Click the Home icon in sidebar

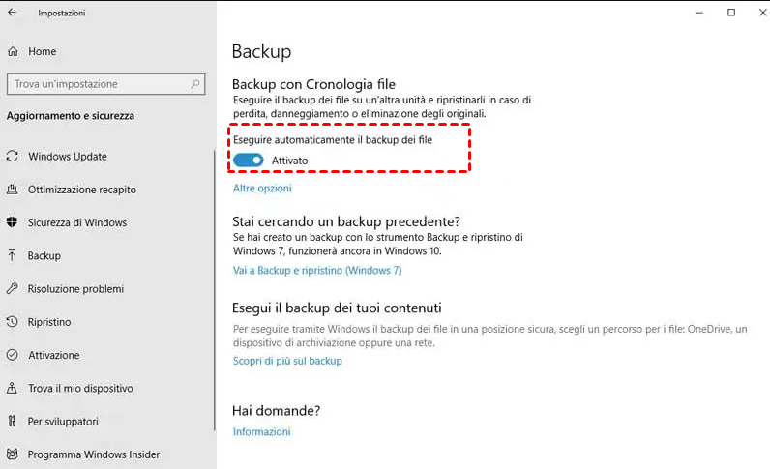(13, 51)
